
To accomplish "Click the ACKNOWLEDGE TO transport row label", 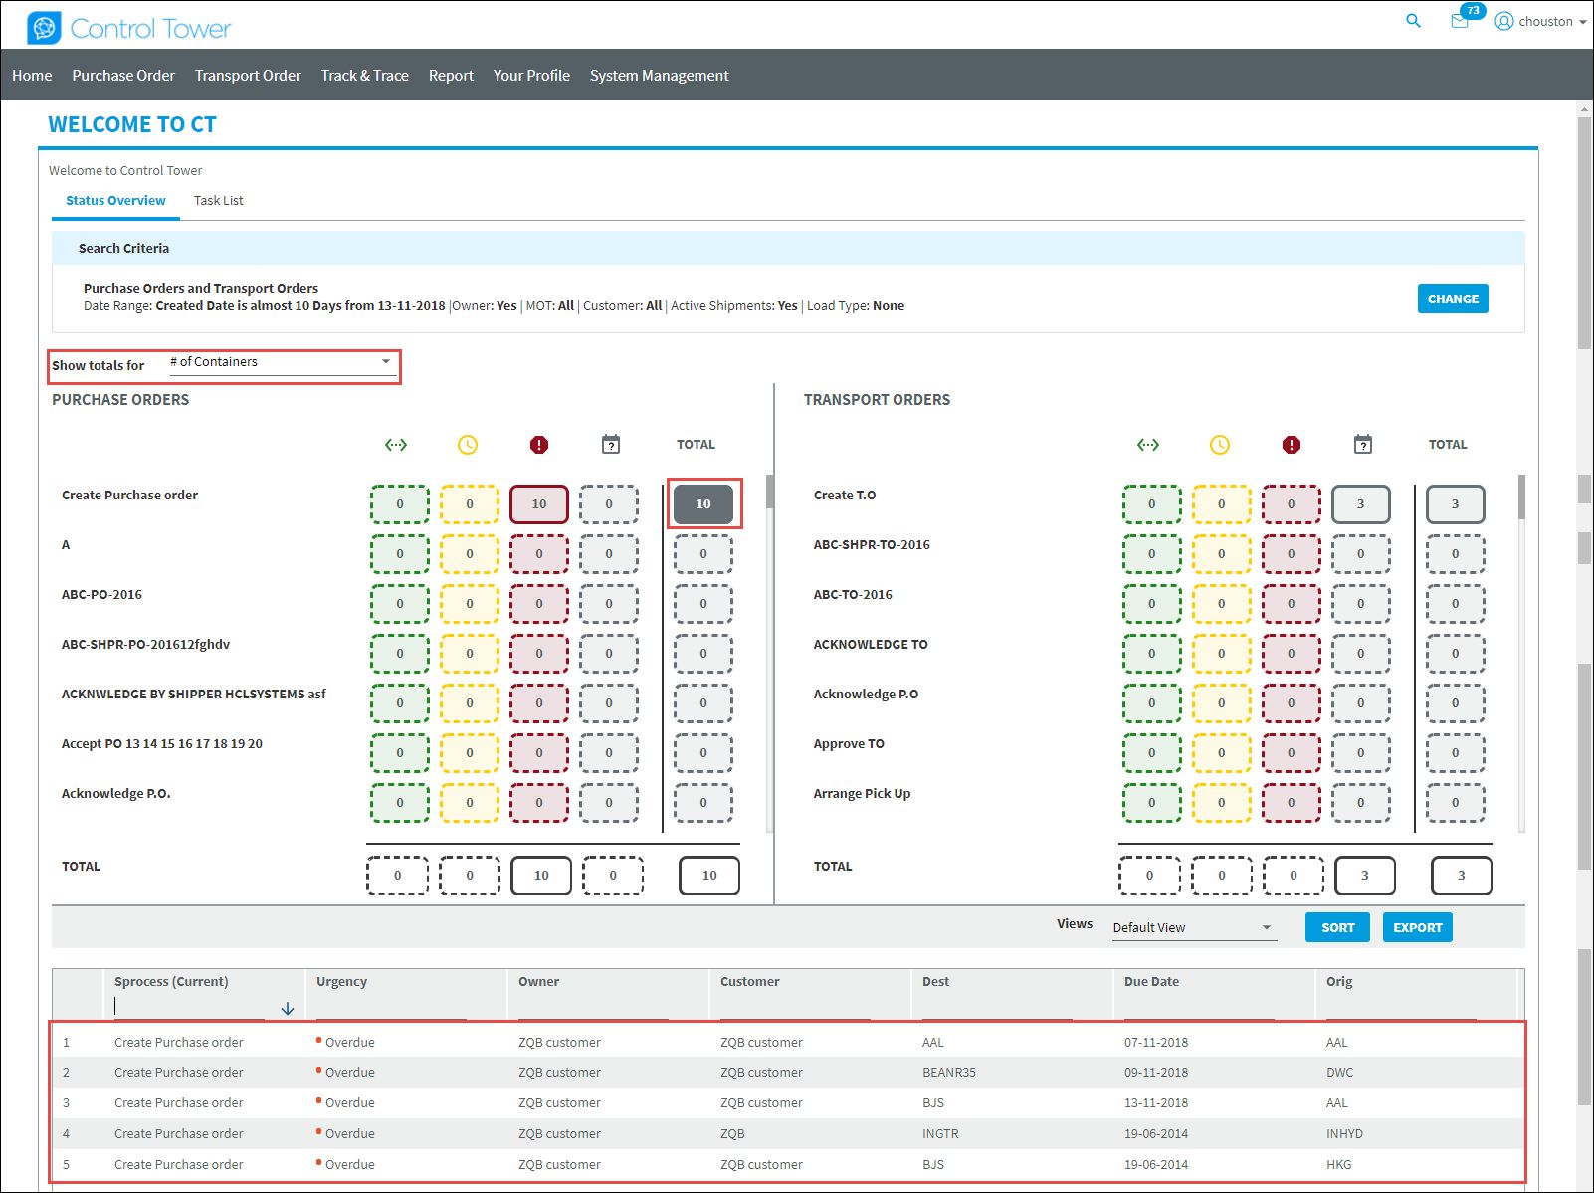I will [x=871, y=644].
